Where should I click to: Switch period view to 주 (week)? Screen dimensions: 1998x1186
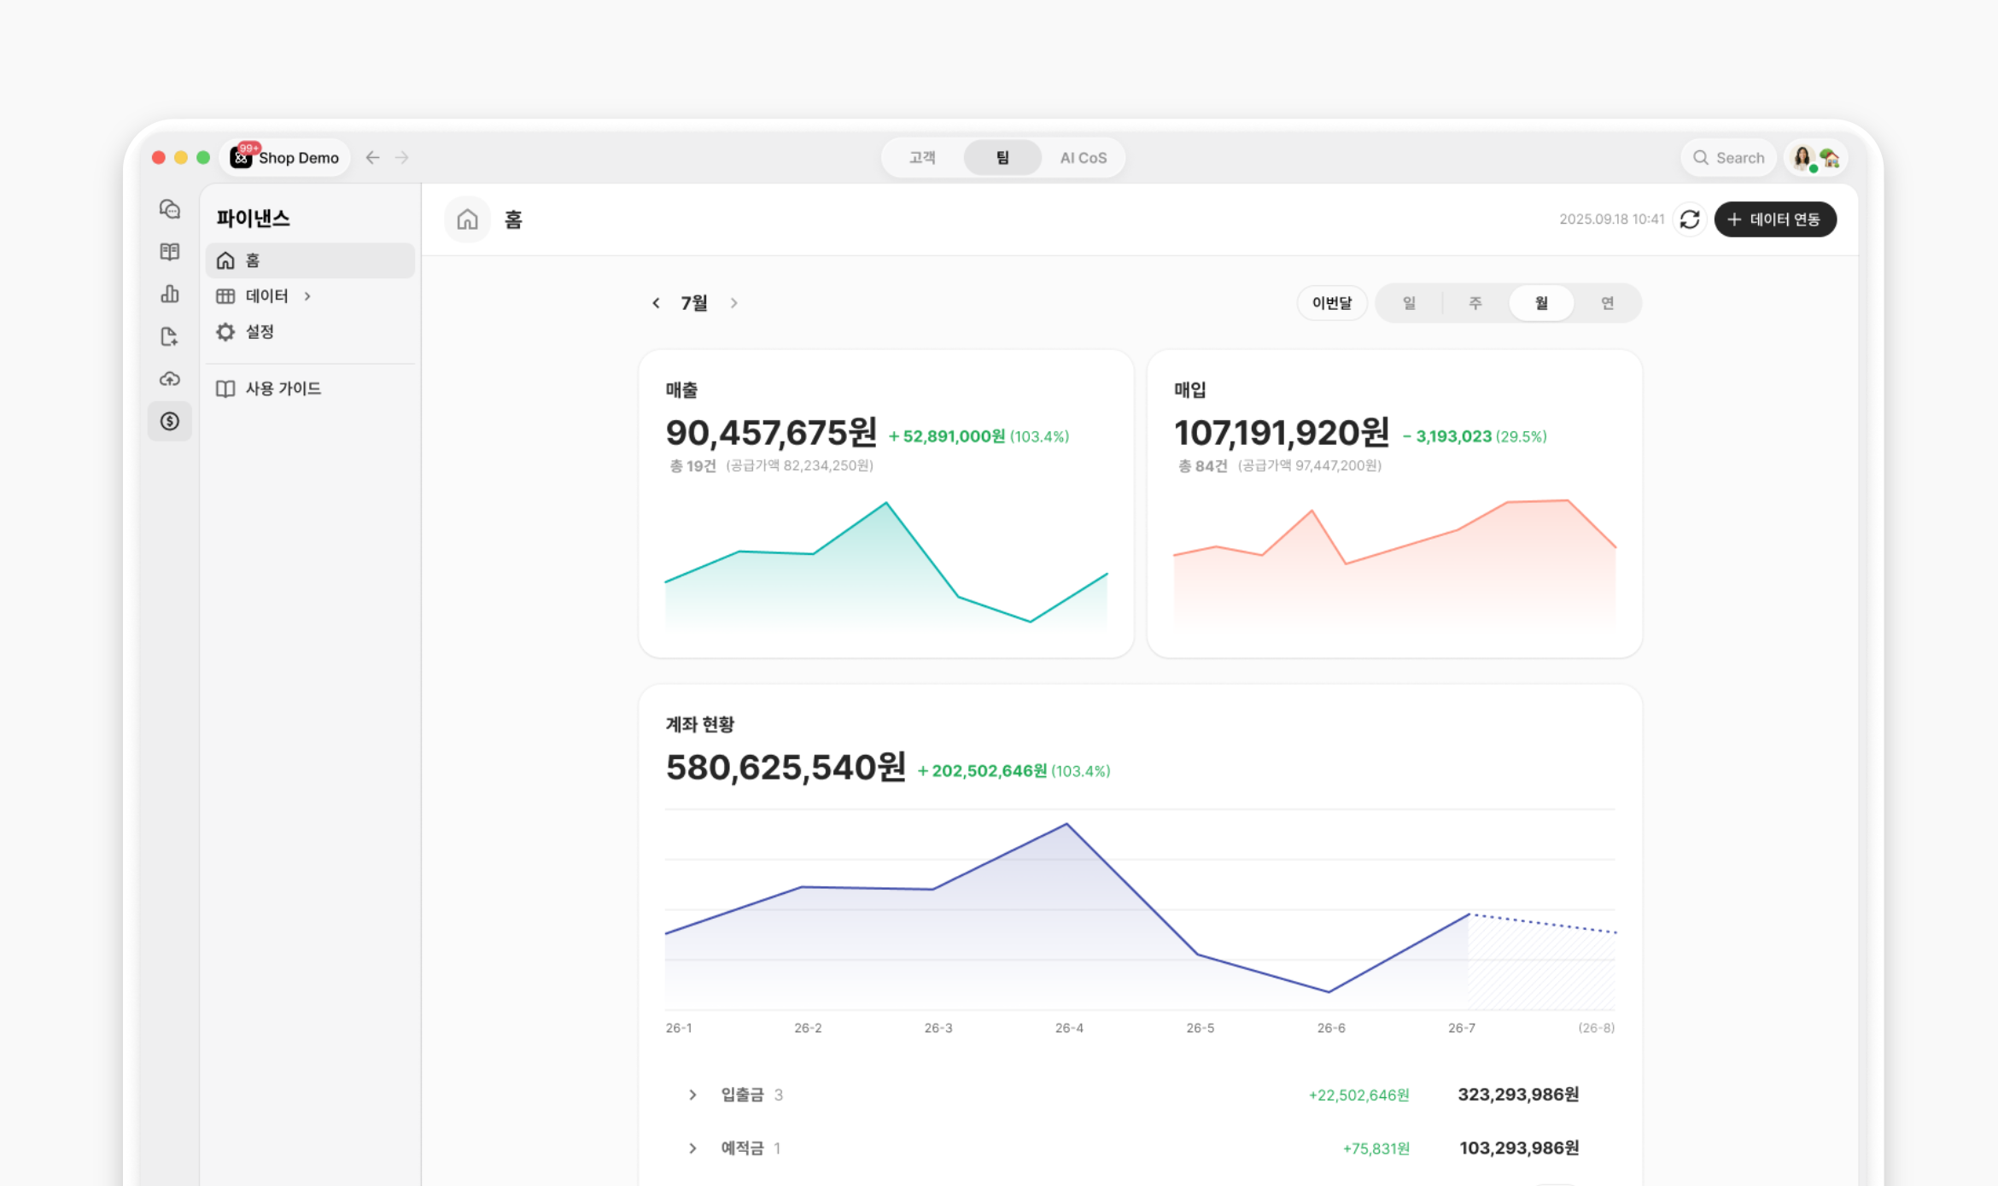click(x=1475, y=303)
